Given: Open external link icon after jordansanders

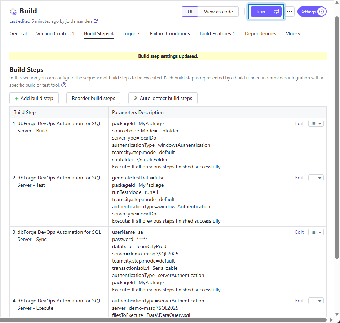Looking at the screenshot, I should click(96, 21).
